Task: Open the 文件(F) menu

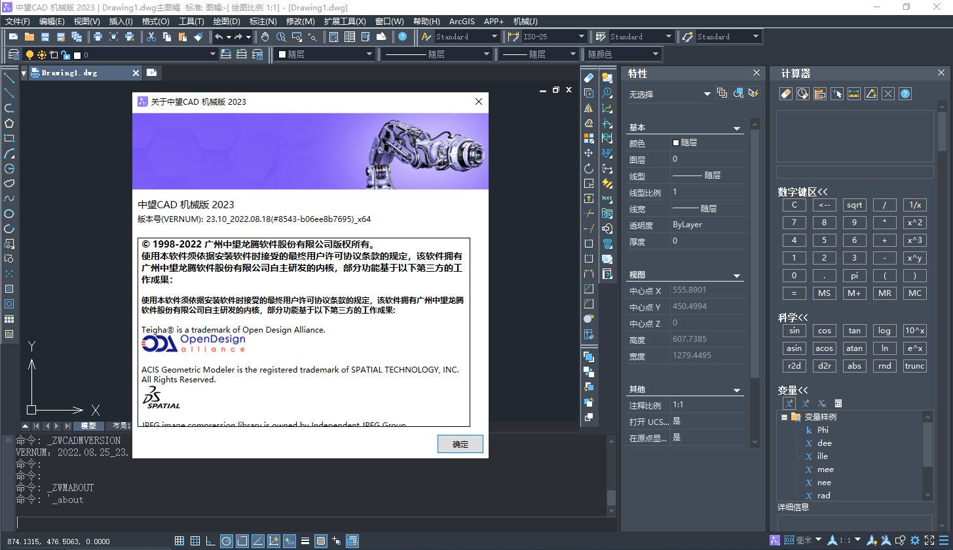Action: click(x=18, y=22)
